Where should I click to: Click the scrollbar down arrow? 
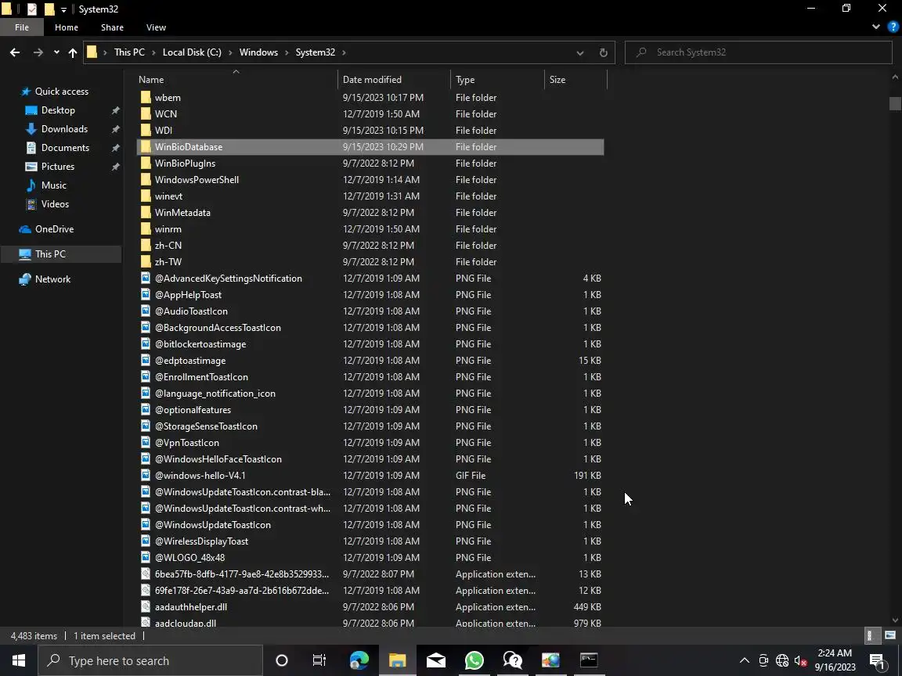(894, 620)
